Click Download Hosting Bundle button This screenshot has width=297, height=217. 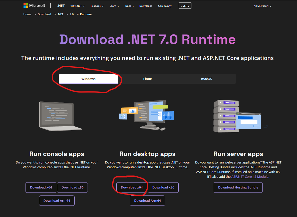pos(238,187)
